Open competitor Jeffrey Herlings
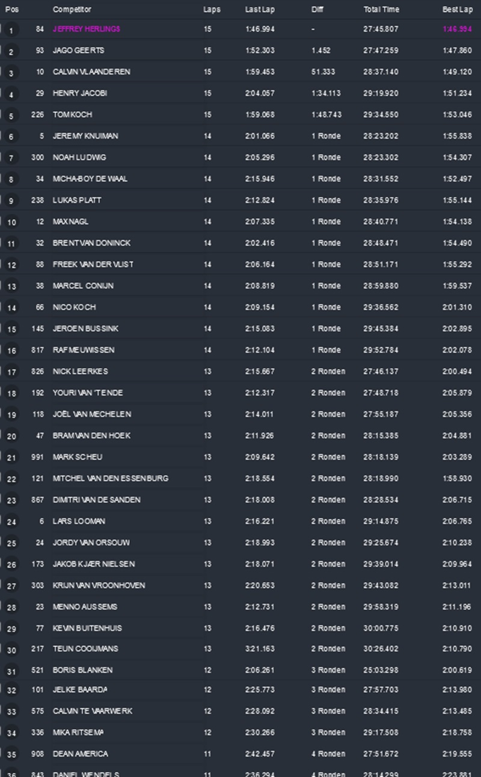The width and height of the screenshot is (481, 777). point(87,29)
